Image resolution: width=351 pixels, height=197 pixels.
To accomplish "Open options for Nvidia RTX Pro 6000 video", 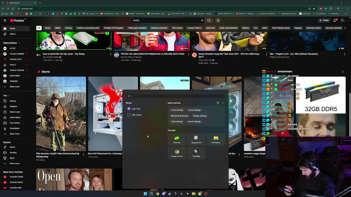I will [267, 54].
